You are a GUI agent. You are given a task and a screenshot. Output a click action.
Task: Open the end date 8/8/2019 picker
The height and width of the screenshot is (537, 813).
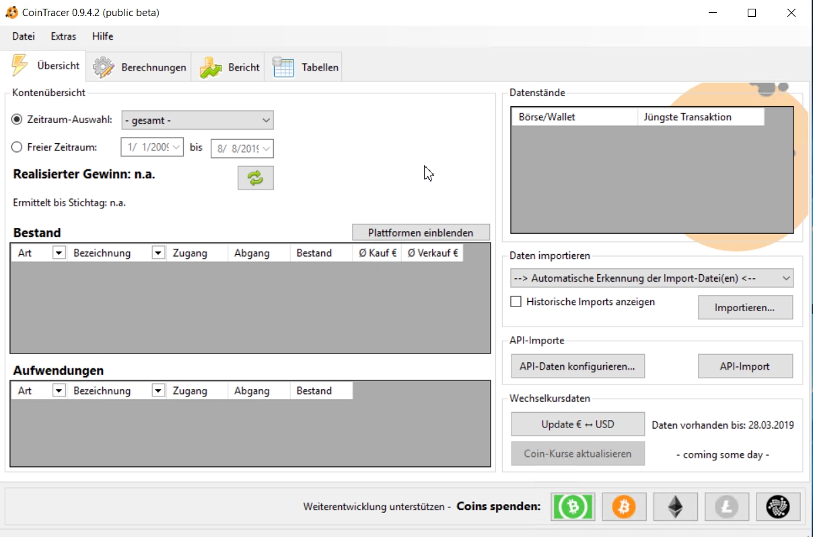point(242,149)
